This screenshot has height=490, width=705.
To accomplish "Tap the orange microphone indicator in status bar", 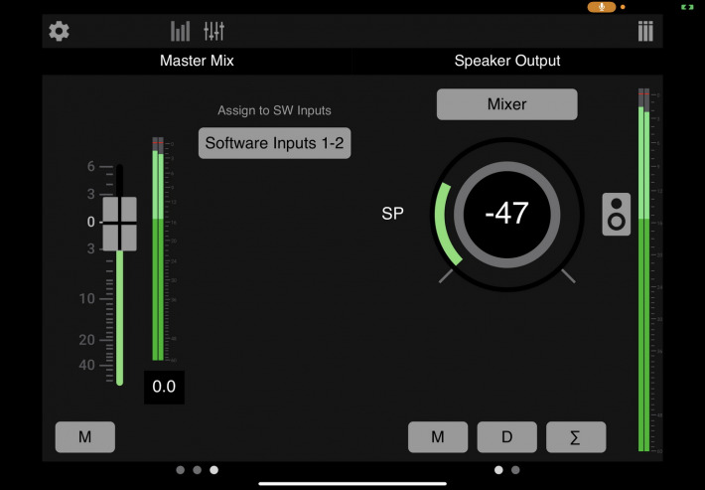I will point(601,7).
